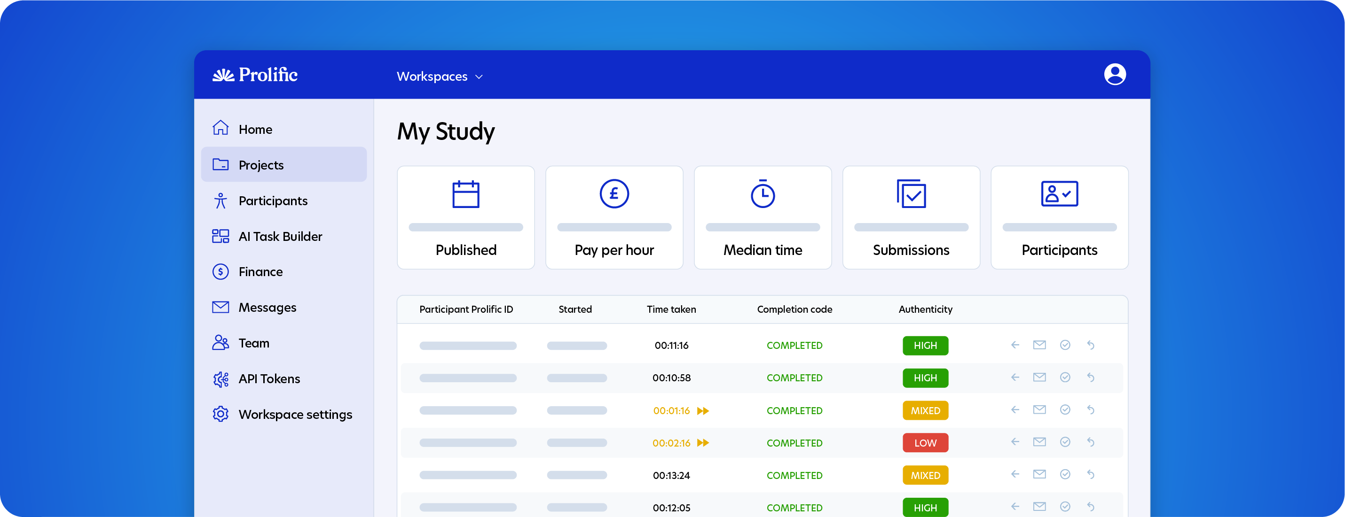Open API Tokens page

point(269,379)
